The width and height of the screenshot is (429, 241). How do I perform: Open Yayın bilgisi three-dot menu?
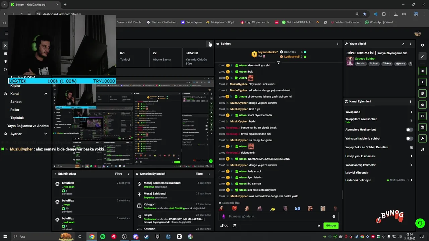(x=410, y=44)
